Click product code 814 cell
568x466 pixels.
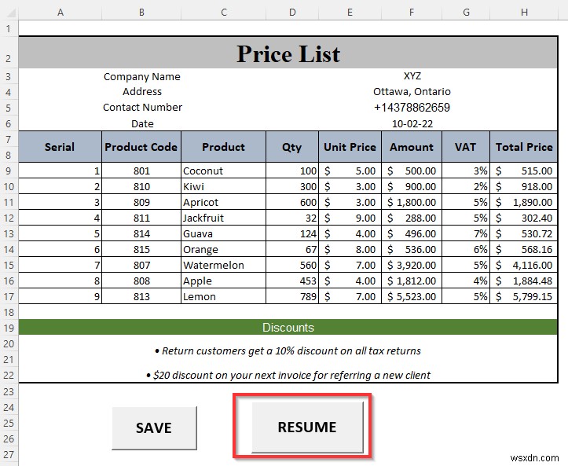[x=141, y=233]
